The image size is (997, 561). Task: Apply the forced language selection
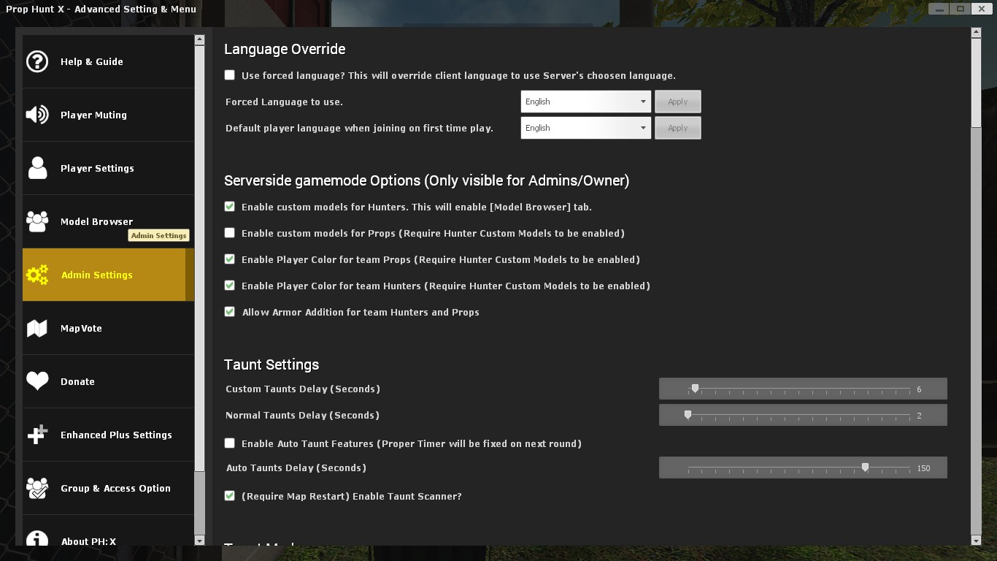coord(677,102)
